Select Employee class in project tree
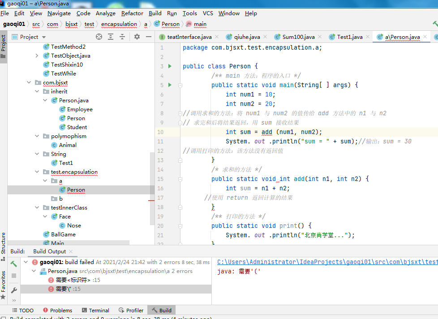Image resolution: width=438 pixels, height=319 pixels. [80, 109]
